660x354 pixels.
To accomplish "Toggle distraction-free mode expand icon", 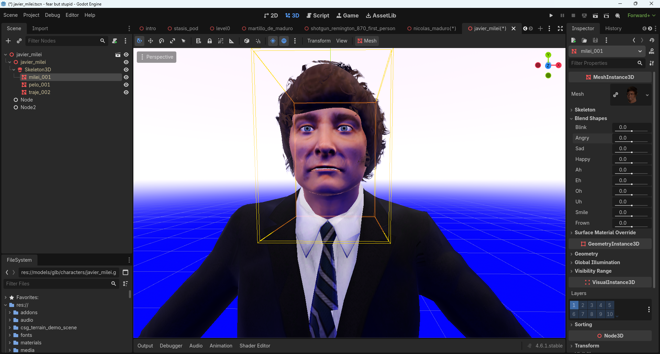I will (x=560, y=28).
